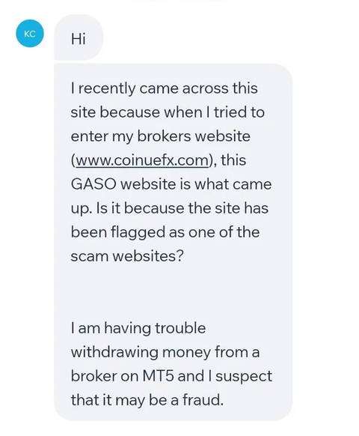This screenshot has height=436, width=359.
Task: Click the word "suspect" in the last paragraph
Action: tap(244, 377)
